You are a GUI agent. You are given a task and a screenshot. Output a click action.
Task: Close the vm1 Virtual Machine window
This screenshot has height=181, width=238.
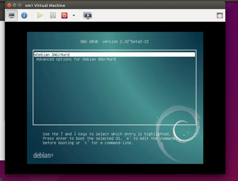point(9,6)
